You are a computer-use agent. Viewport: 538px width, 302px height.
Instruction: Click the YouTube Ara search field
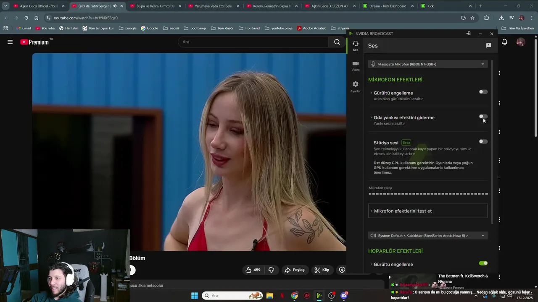click(253, 42)
